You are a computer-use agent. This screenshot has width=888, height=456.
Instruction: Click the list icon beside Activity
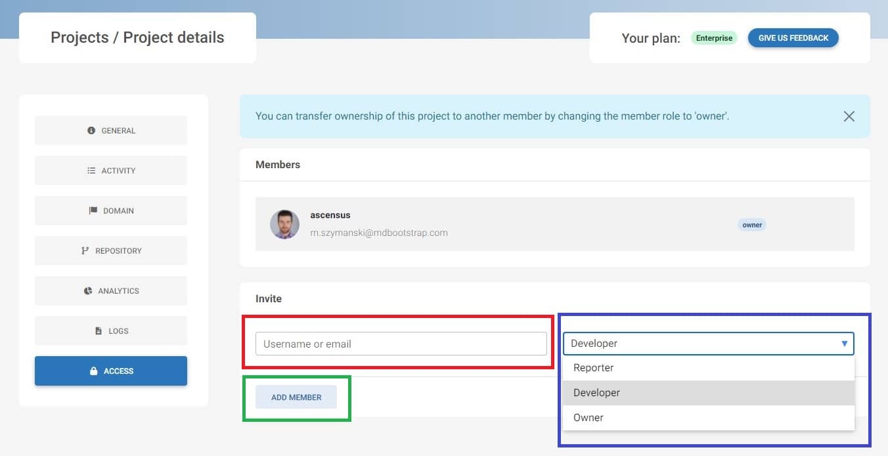click(x=91, y=171)
